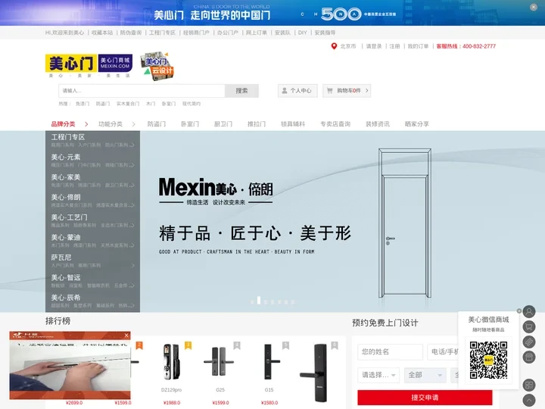Click the 美心·蒙迪 brand category
545x409 pixels.
click(66, 238)
